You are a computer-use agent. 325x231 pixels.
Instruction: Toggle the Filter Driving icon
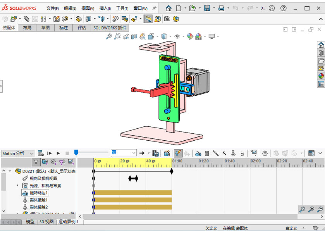pos(53,162)
